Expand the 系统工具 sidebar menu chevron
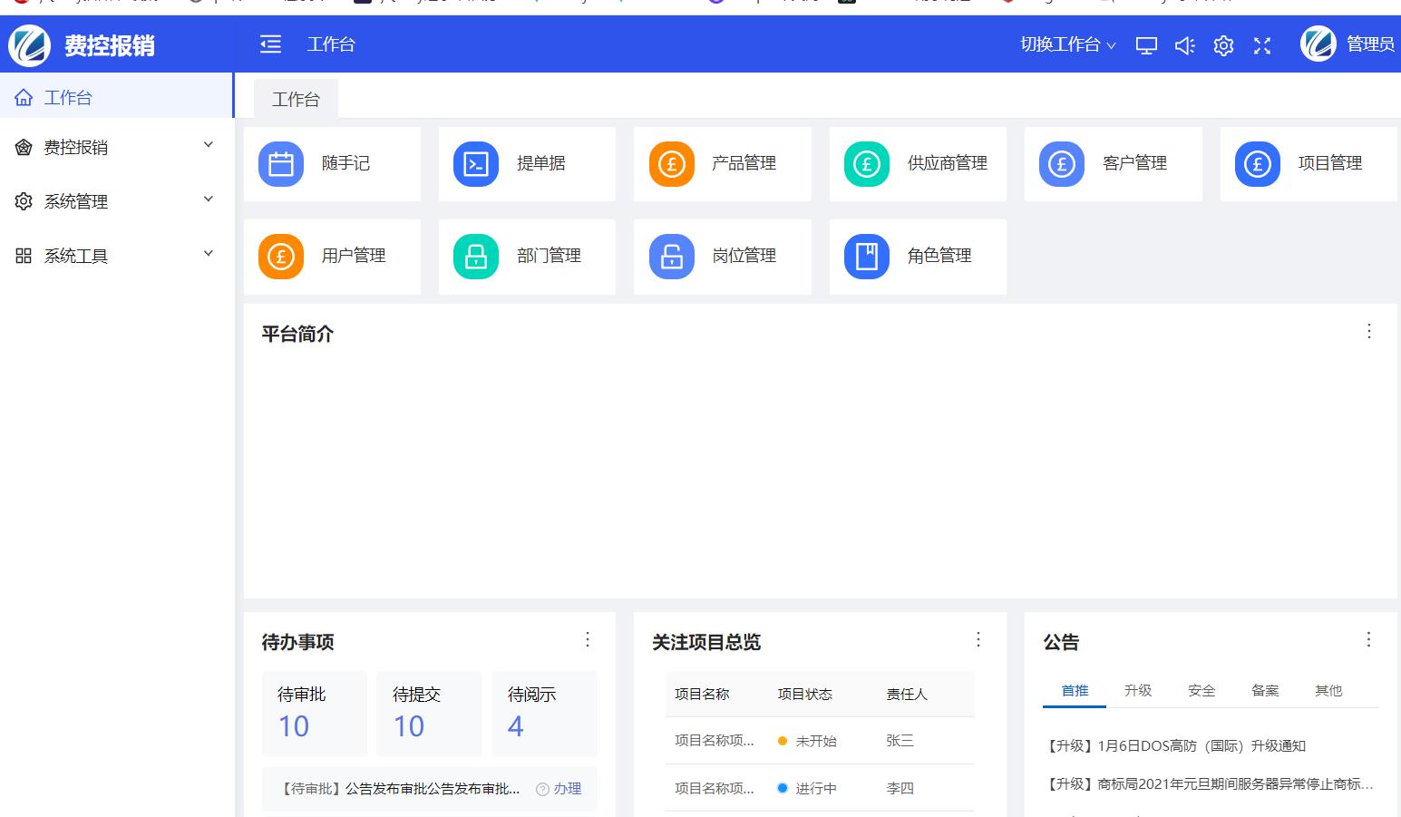This screenshot has width=1401, height=817. tap(209, 254)
